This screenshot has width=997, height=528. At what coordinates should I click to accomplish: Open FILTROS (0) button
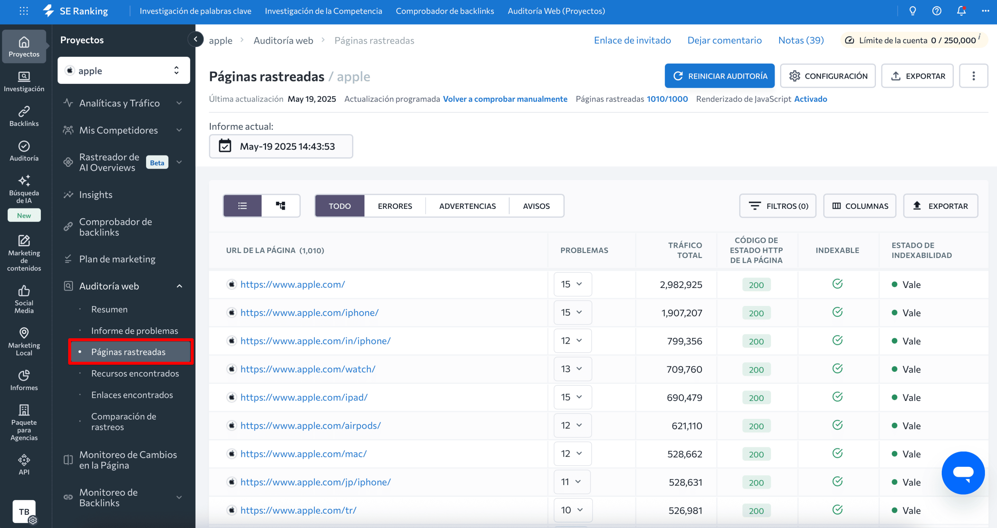tap(777, 205)
